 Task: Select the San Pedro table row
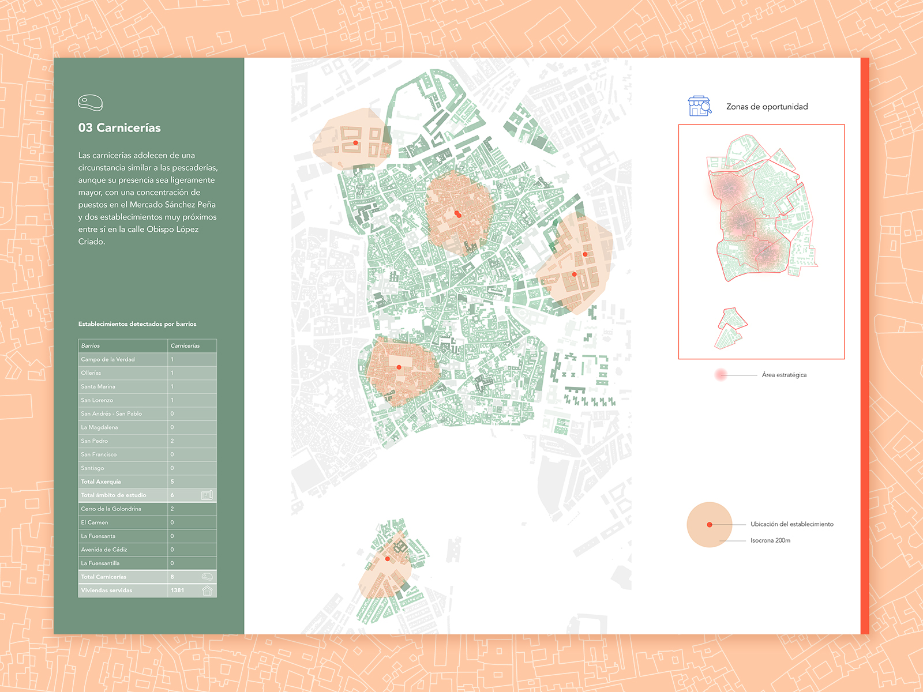(x=147, y=441)
